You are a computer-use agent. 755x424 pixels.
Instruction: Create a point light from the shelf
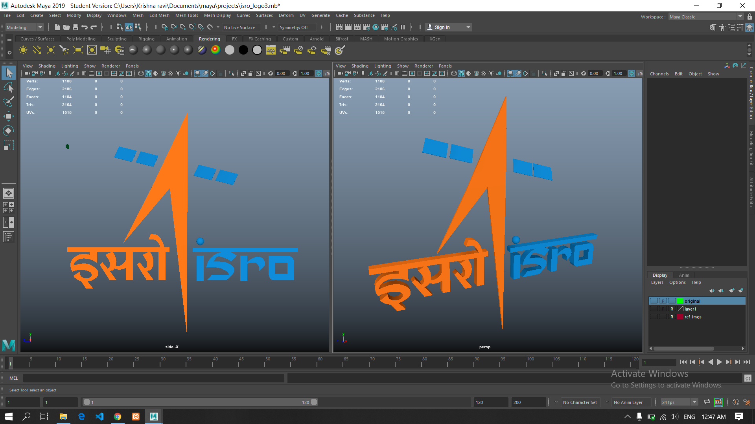pyautogui.click(x=51, y=50)
